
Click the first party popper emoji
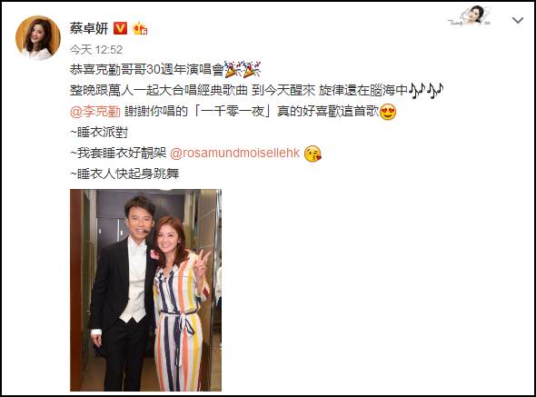click(233, 69)
